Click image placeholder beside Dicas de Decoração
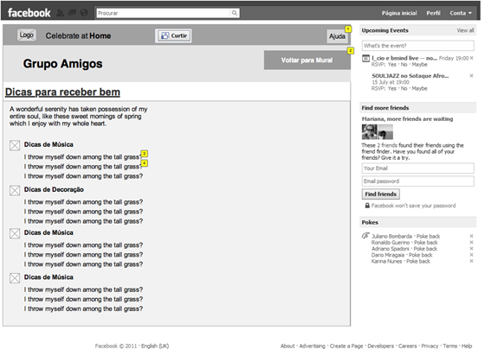 tap(15, 190)
